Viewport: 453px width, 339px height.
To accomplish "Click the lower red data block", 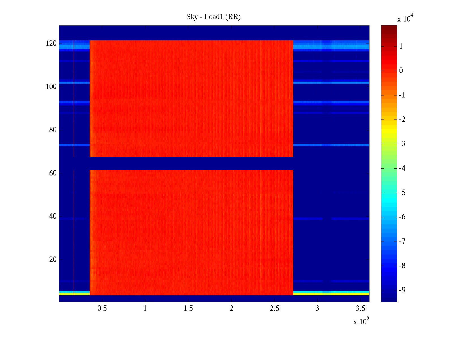I will pos(191,232).
